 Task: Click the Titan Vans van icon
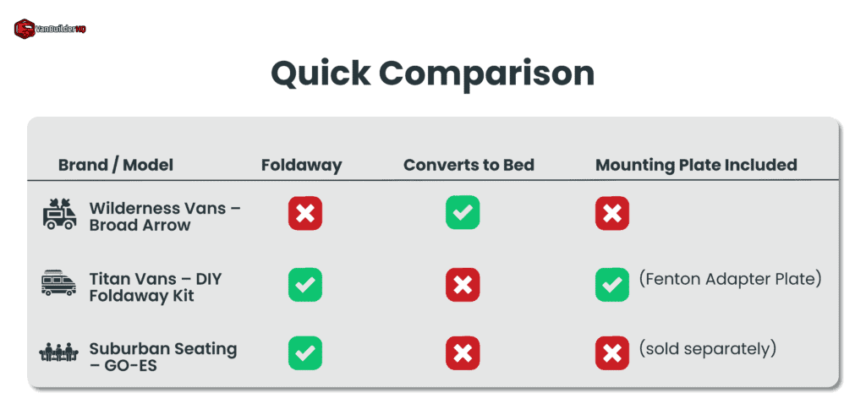click(59, 283)
